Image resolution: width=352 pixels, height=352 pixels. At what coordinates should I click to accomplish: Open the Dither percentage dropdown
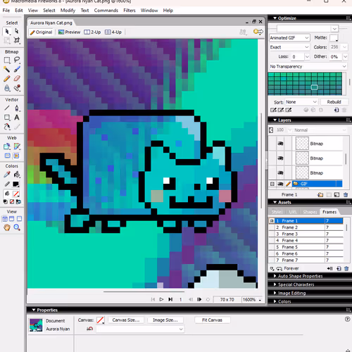pos(345,56)
